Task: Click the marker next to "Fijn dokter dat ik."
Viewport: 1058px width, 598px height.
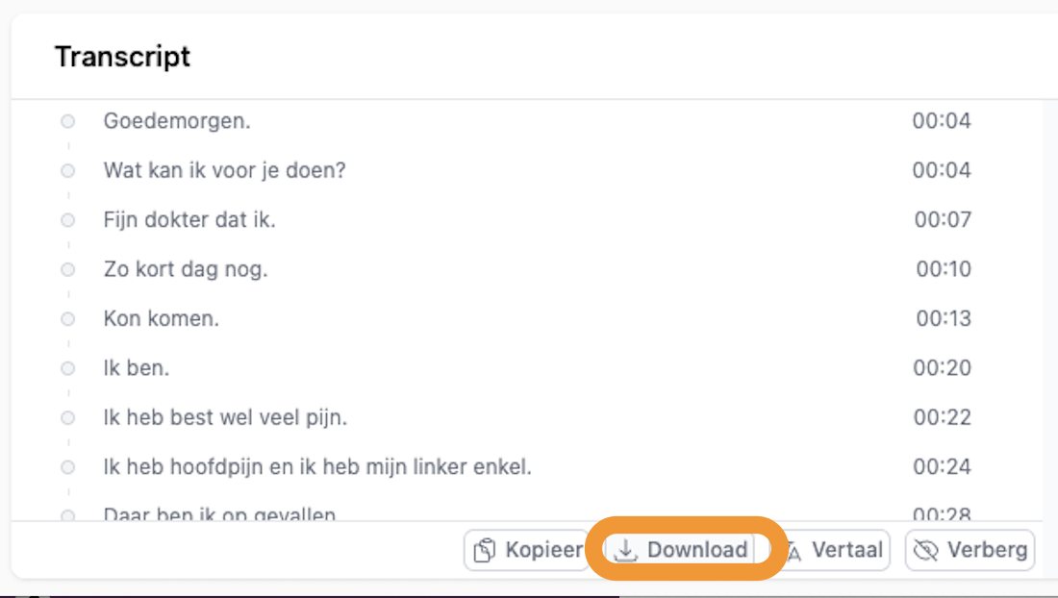Action: pos(68,220)
